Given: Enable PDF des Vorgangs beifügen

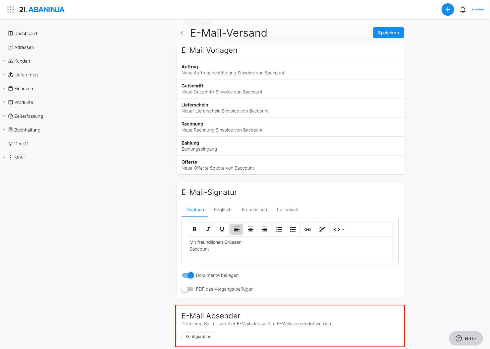Looking at the screenshot, I should tap(188, 289).
